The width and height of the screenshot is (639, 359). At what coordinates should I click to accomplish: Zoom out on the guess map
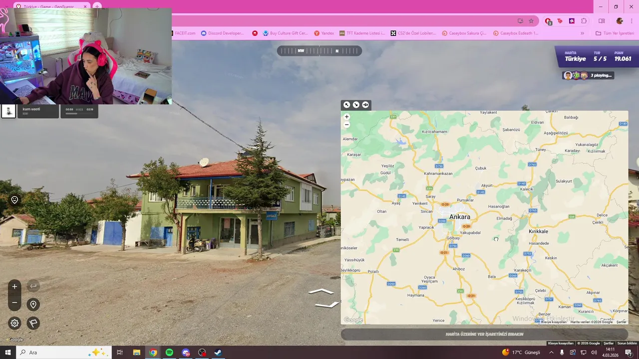pyautogui.click(x=347, y=125)
